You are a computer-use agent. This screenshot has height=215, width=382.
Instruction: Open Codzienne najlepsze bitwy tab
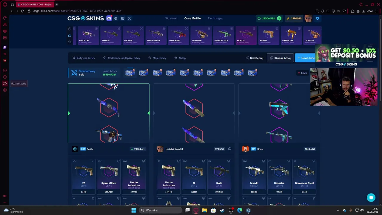click(121, 58)
